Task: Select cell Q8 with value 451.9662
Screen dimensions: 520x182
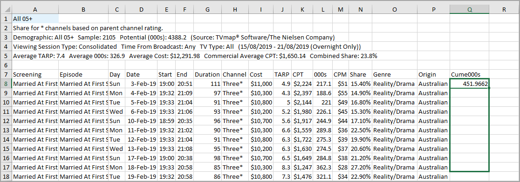Action: 469,84
